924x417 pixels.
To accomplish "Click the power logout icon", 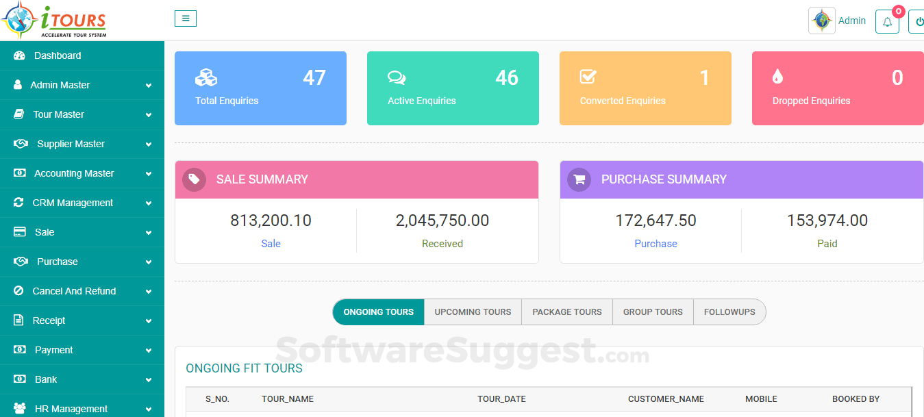I will tap(918, 21).
